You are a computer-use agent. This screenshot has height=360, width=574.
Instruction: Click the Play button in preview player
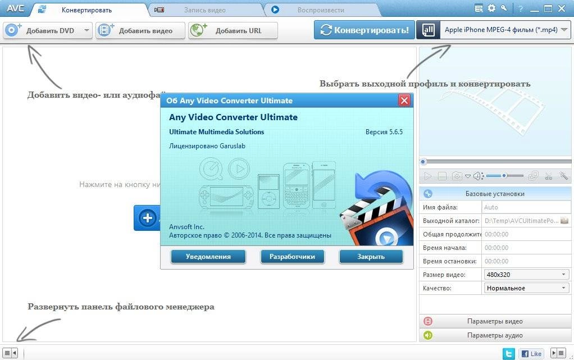click(427, 176)
